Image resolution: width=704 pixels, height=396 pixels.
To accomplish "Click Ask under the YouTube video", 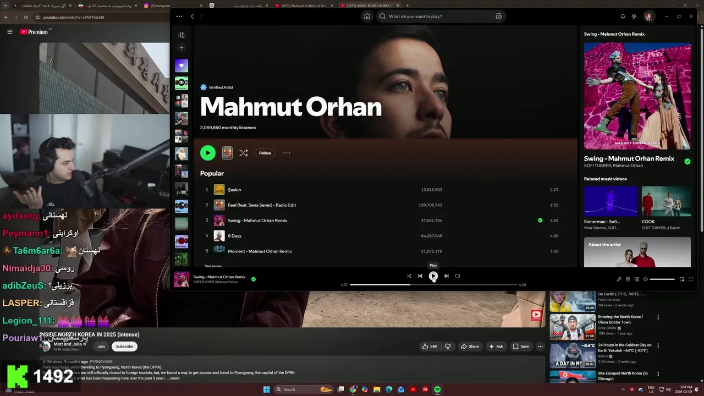I will (496, 346).
